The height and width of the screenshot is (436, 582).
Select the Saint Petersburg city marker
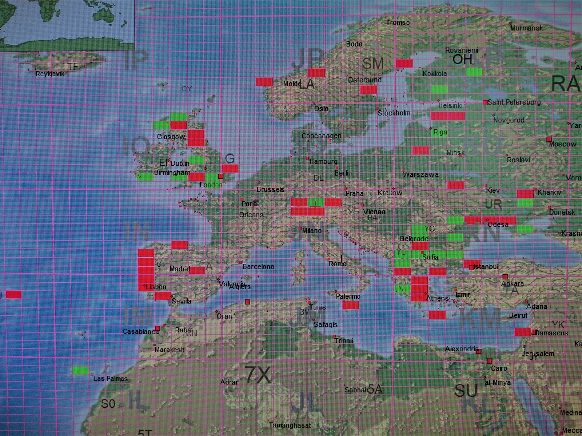coord(485,103)
